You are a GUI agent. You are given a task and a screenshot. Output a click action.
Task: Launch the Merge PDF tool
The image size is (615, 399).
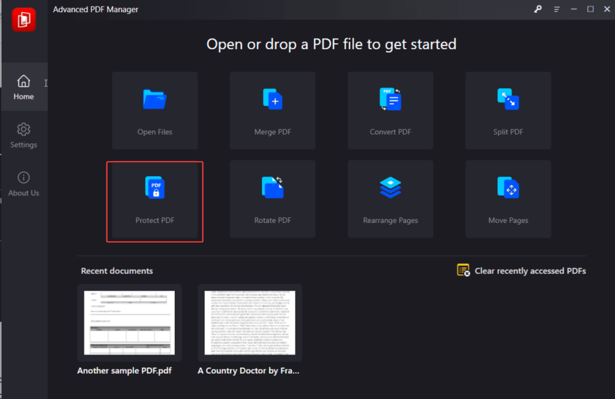[x=273, y=110]
